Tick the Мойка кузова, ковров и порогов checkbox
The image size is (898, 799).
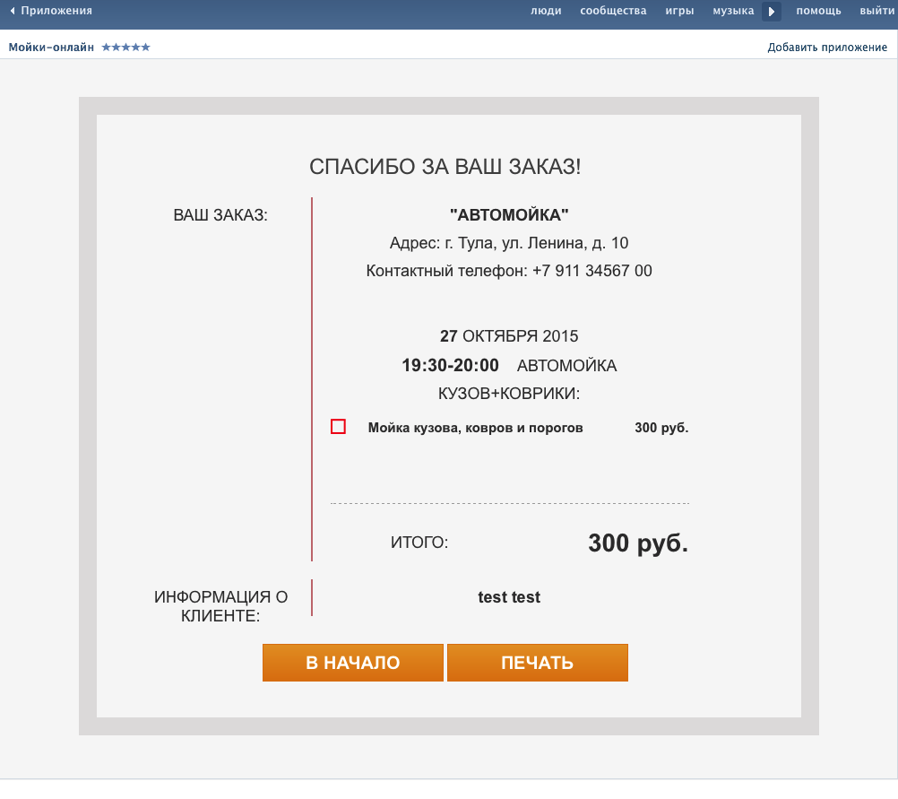[x=338, y=427]
